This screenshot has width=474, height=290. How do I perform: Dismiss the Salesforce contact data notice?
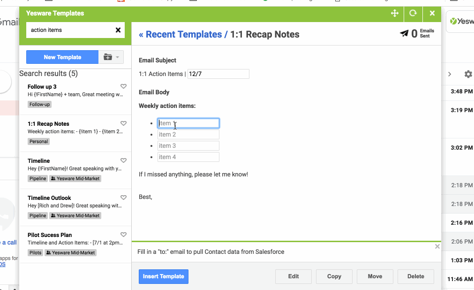[437, 246]
